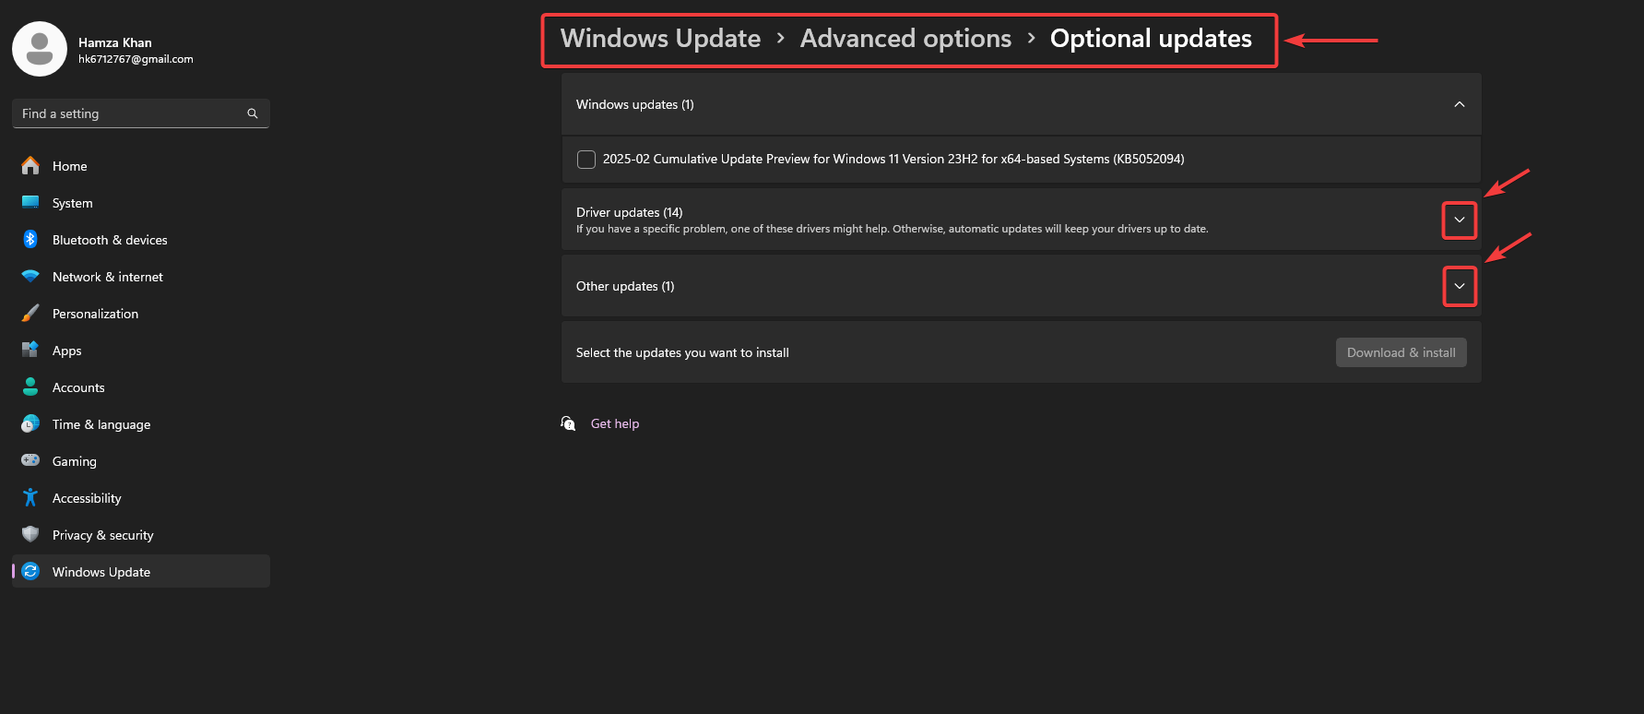The height and width of the screenshot is (714, 1644).
Task: Expand the Driver updates section
Action: (1459, 220)
